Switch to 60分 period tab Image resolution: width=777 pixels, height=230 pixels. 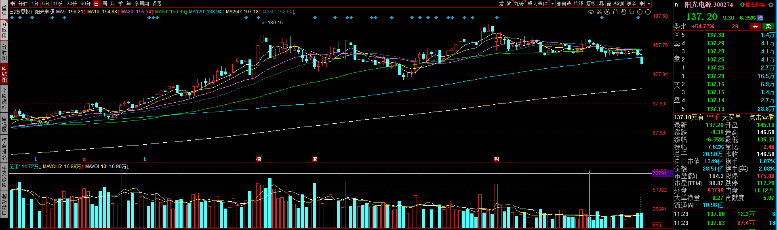pyautogui.click(x=86, y=4)
